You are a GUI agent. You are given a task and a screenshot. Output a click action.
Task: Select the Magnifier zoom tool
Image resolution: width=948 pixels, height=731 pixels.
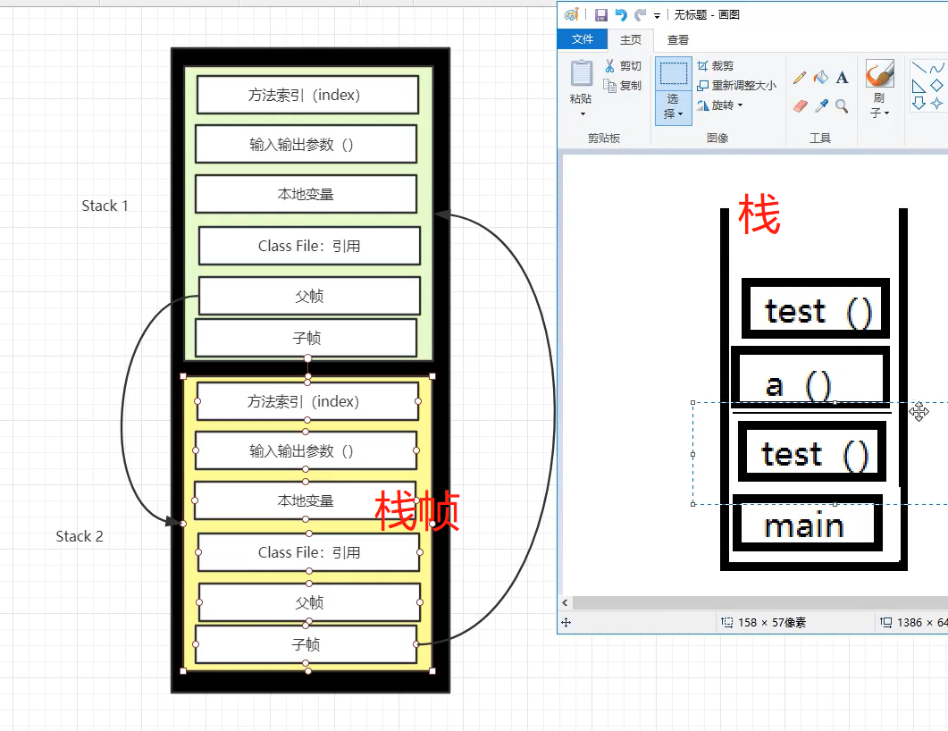pyautogui.click(x=842, y=106)
